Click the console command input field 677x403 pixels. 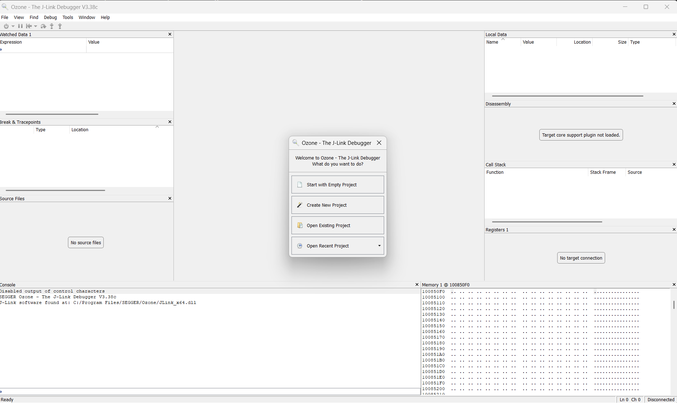(211, 392)
